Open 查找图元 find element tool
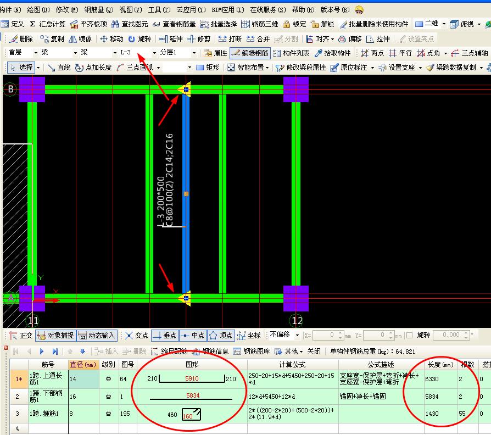Screen dimensions: 491x435 tap(130, 24)
